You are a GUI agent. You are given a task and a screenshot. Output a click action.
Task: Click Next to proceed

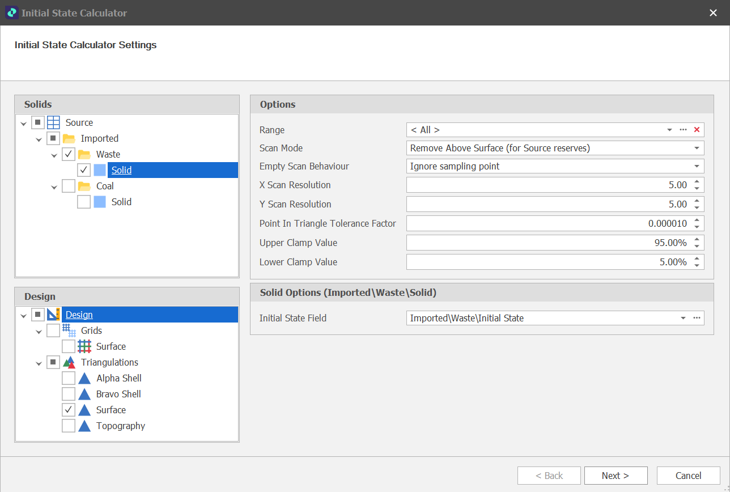pyautogui.click(x=616, y=476)
